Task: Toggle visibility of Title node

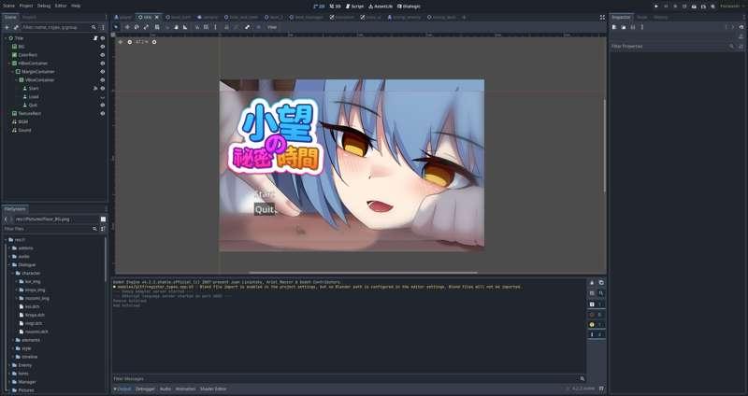Action: tap(103, 38)
